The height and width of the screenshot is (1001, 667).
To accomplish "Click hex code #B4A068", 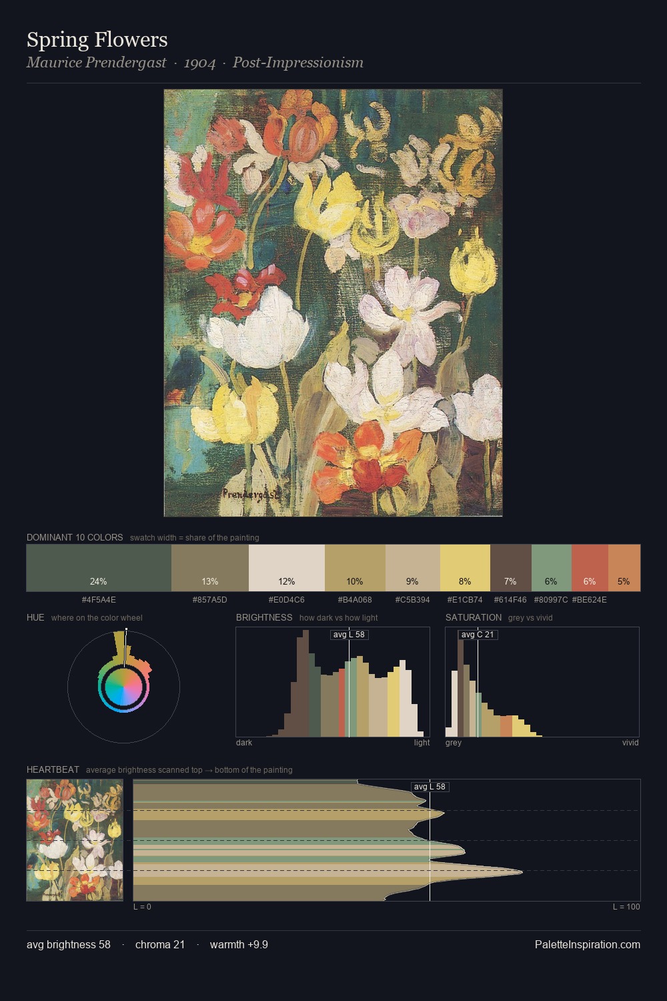I will [x=355, y=600].
